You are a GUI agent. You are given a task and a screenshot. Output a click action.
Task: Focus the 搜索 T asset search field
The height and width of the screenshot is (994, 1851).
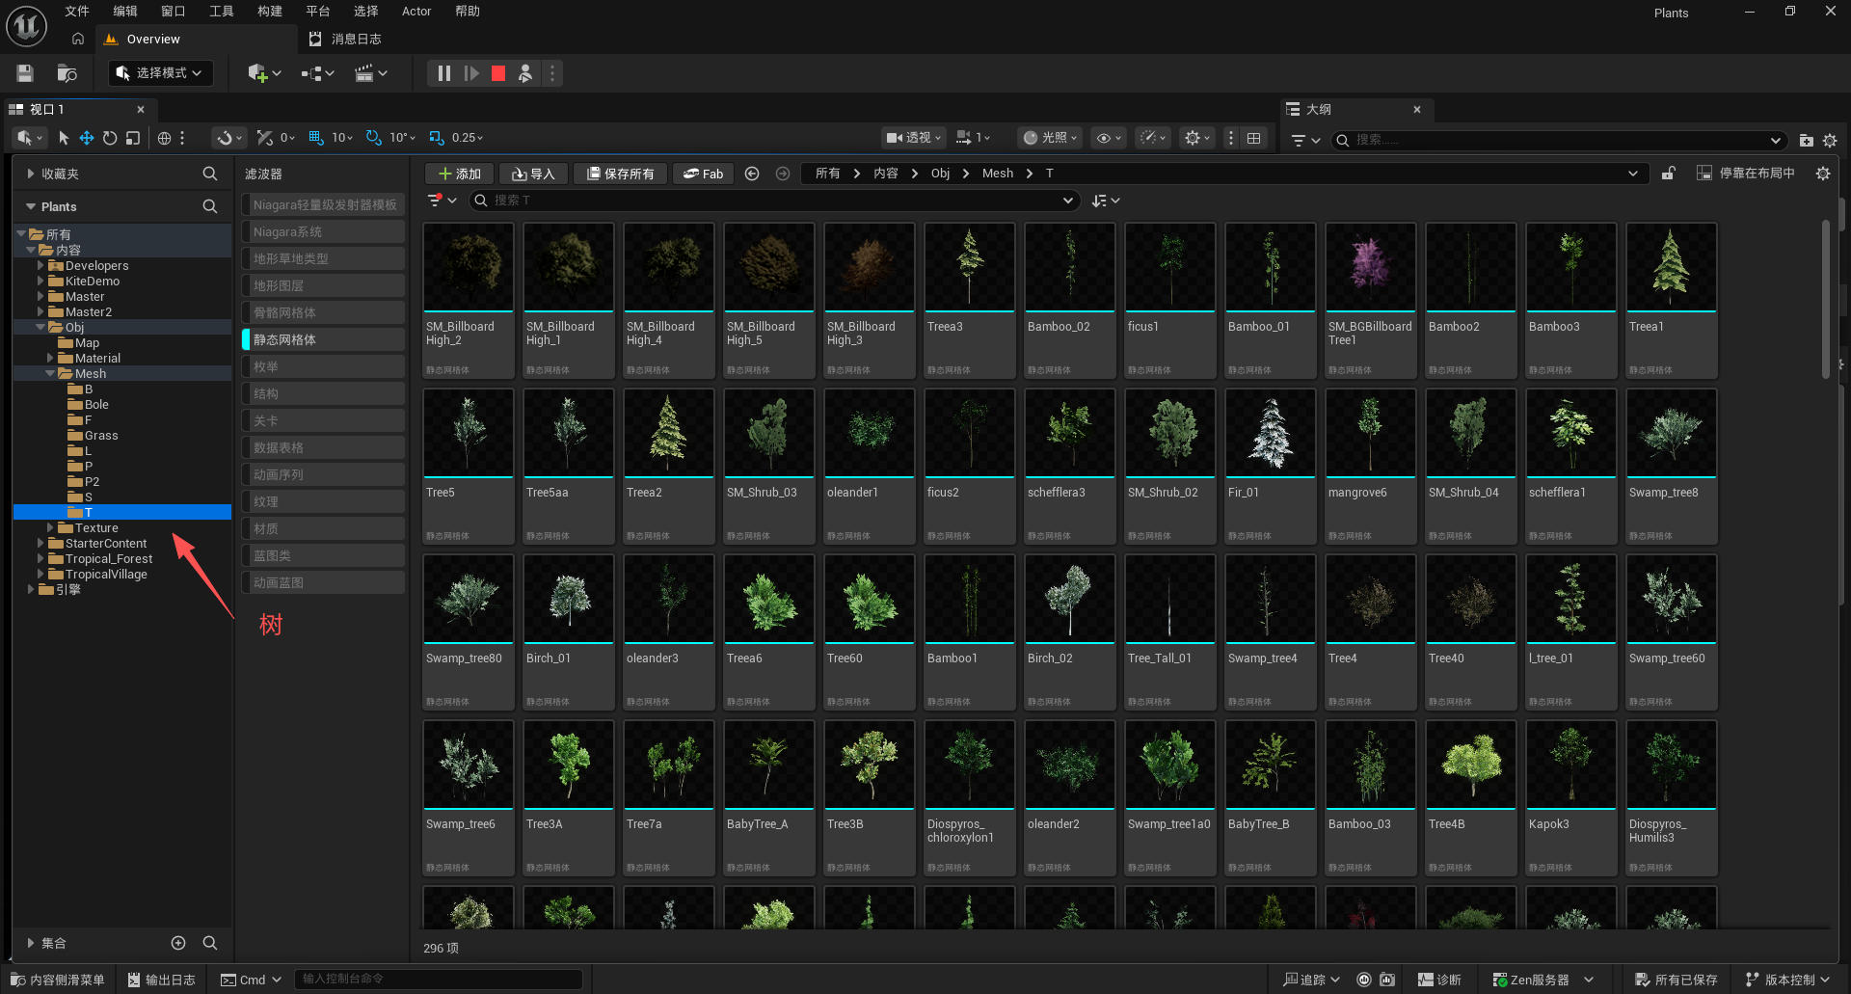[773, 201]
